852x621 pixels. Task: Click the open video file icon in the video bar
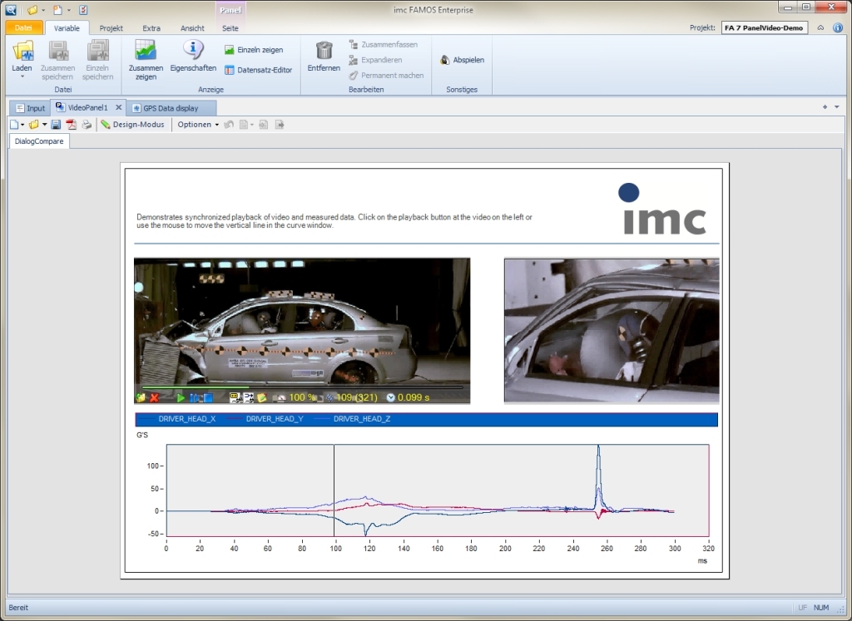click(x=141, y=398)
